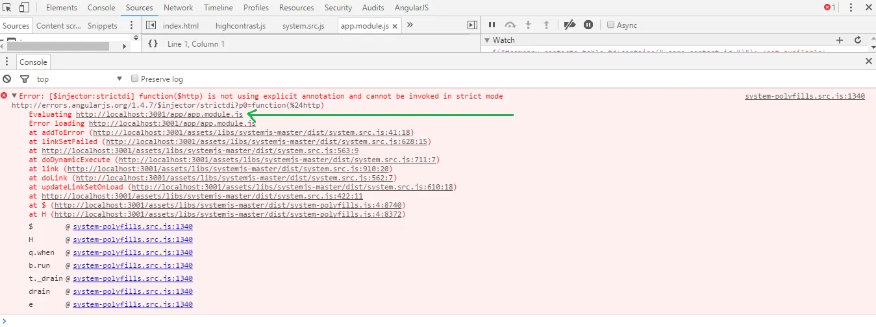The height and width of the screenshot is (327, 876).
Task: Close the DevTools panel
Action: point(868,8)
